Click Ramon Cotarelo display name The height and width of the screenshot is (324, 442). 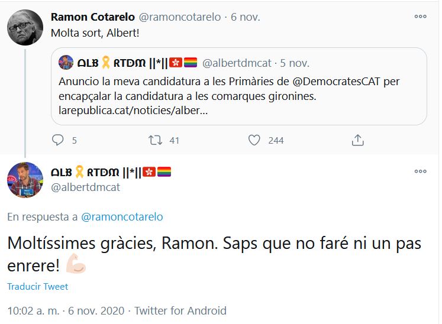pyautogui.click(x=93, y=16)
